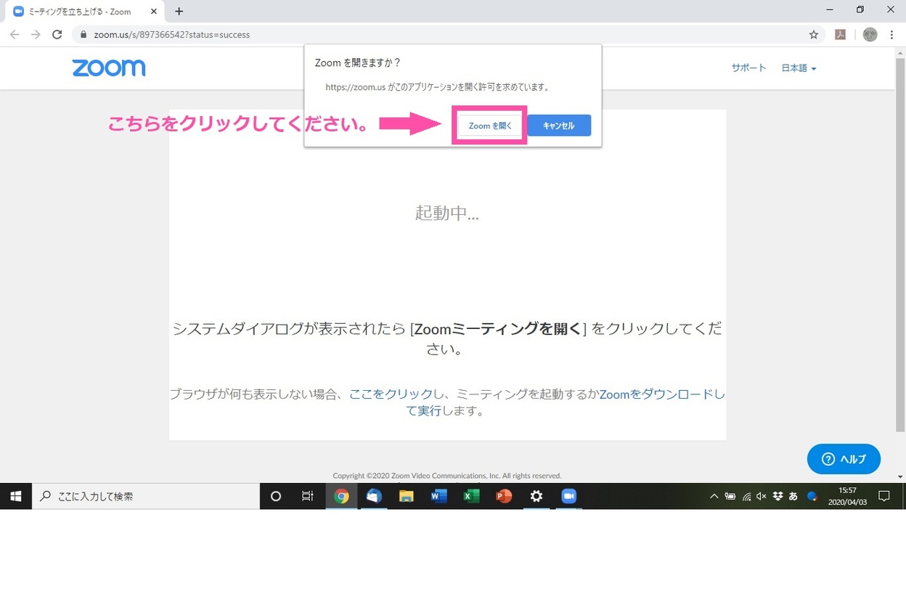Click the site lock icon in address bar
The width and height of the screenshot is (906, 597).
pos(83,34)
